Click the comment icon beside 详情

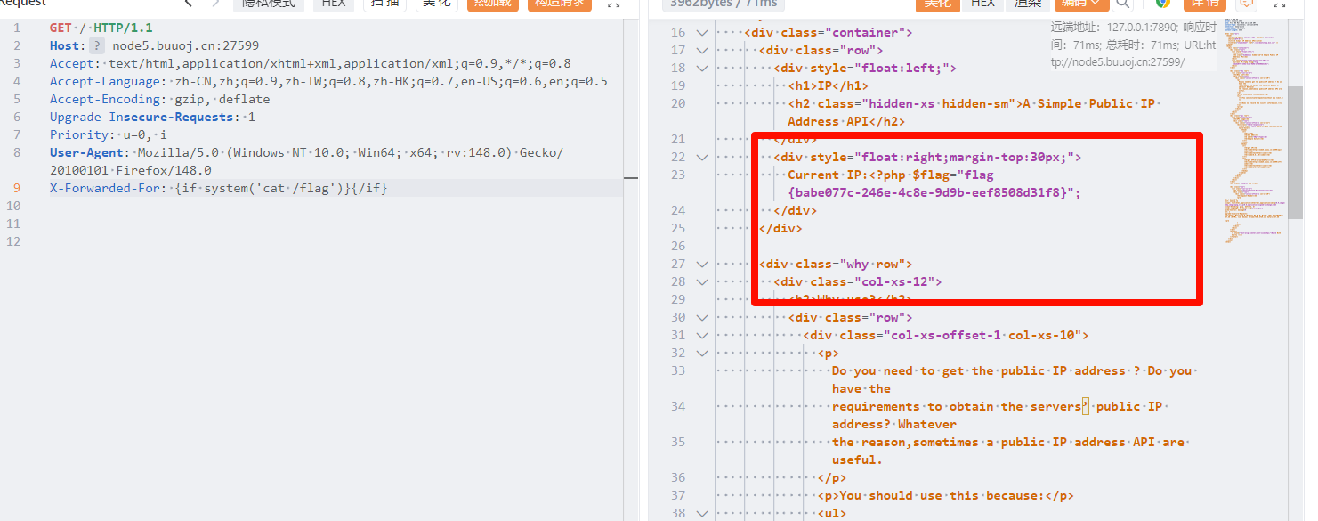1247,4
